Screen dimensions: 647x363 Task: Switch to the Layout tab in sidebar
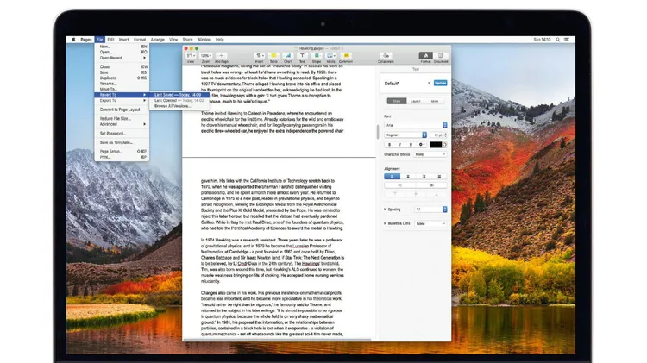click(415, 101)
